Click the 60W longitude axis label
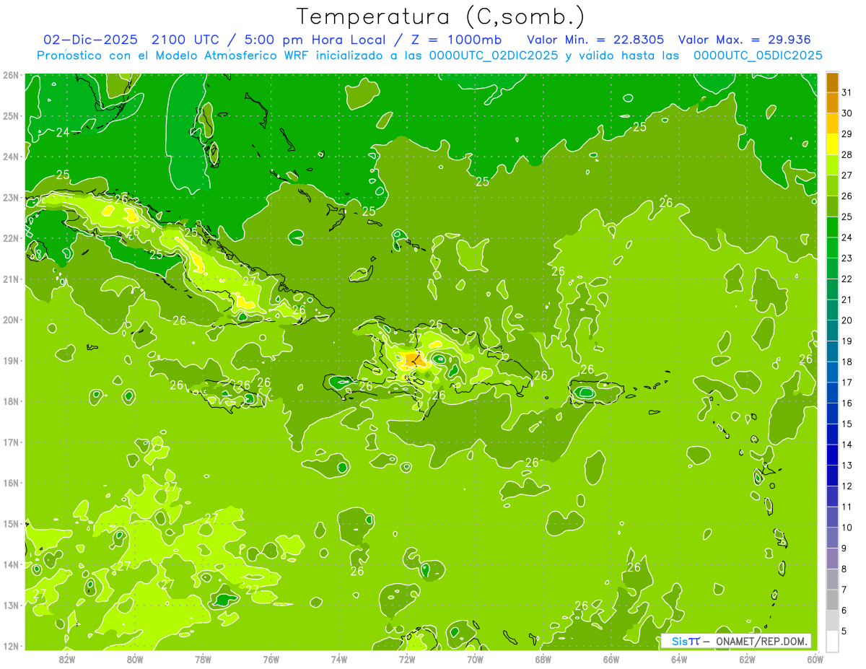 coord(815,659)
